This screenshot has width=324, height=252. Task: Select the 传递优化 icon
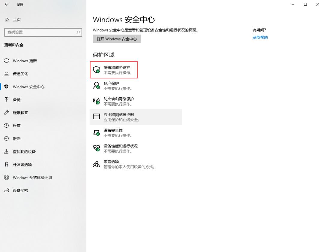click(x=6, y=74)
